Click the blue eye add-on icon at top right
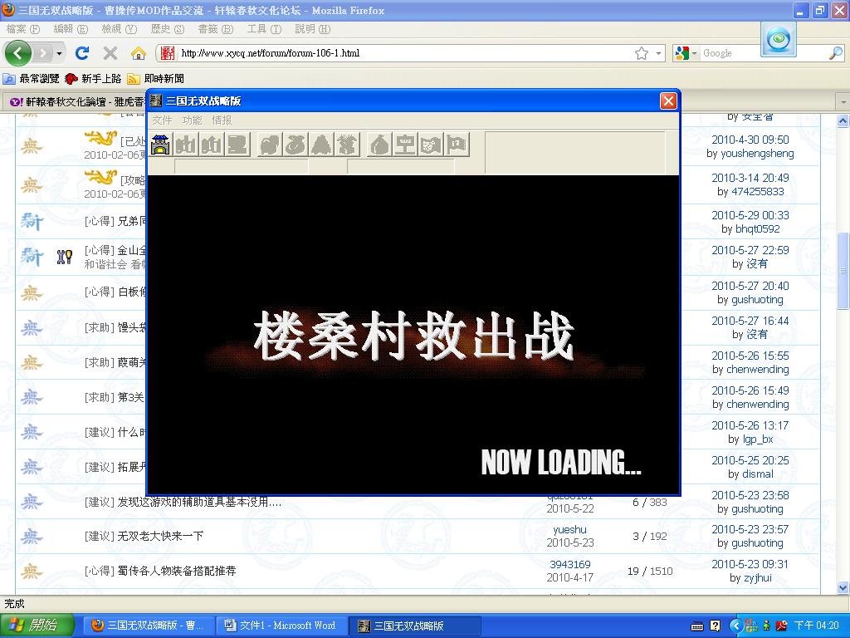The image size is (850, 638). click(779, 40)
